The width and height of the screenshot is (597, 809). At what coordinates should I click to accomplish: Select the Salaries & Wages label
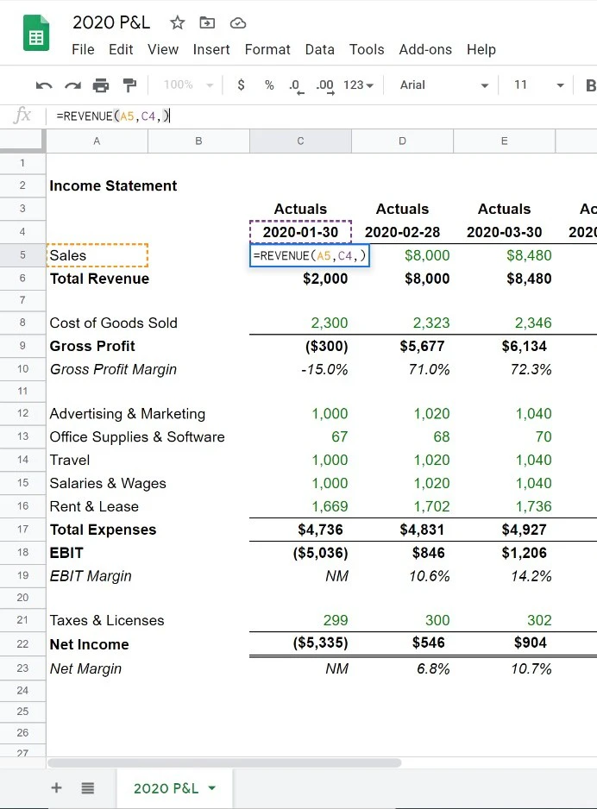pos(108,484)
